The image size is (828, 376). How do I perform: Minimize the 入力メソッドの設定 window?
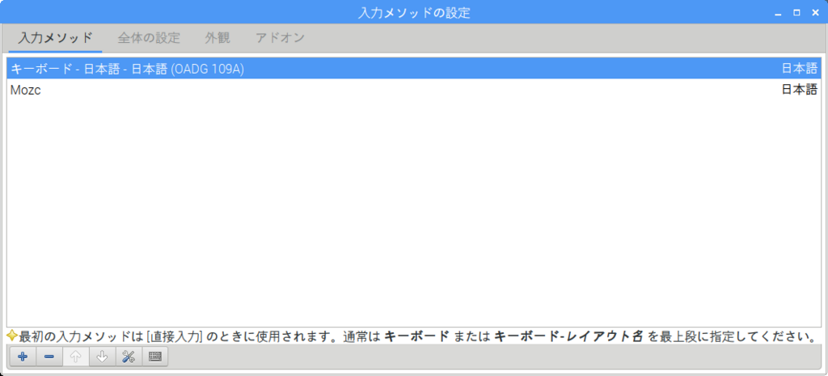[x=777, y=13]
